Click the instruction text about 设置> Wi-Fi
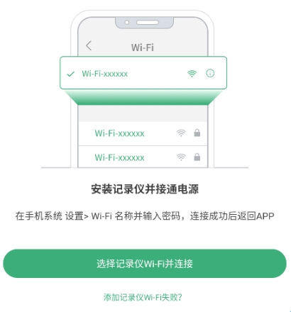This screenshot has height=312, width=291. click(145, 216)
